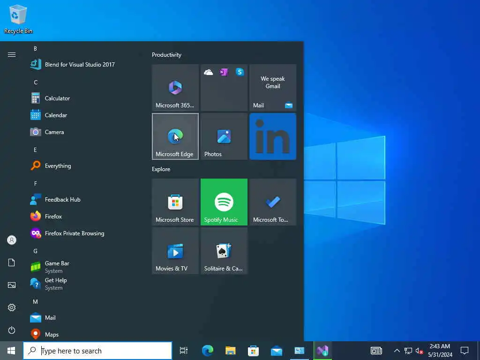480x360 pixels.
Task: Jump to letter F header
Action: (35, 183)
